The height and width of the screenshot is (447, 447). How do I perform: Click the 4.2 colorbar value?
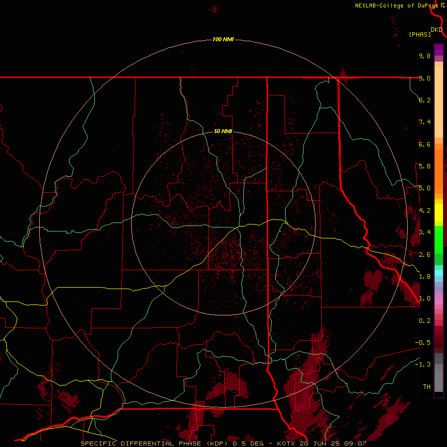coord(425,211)
